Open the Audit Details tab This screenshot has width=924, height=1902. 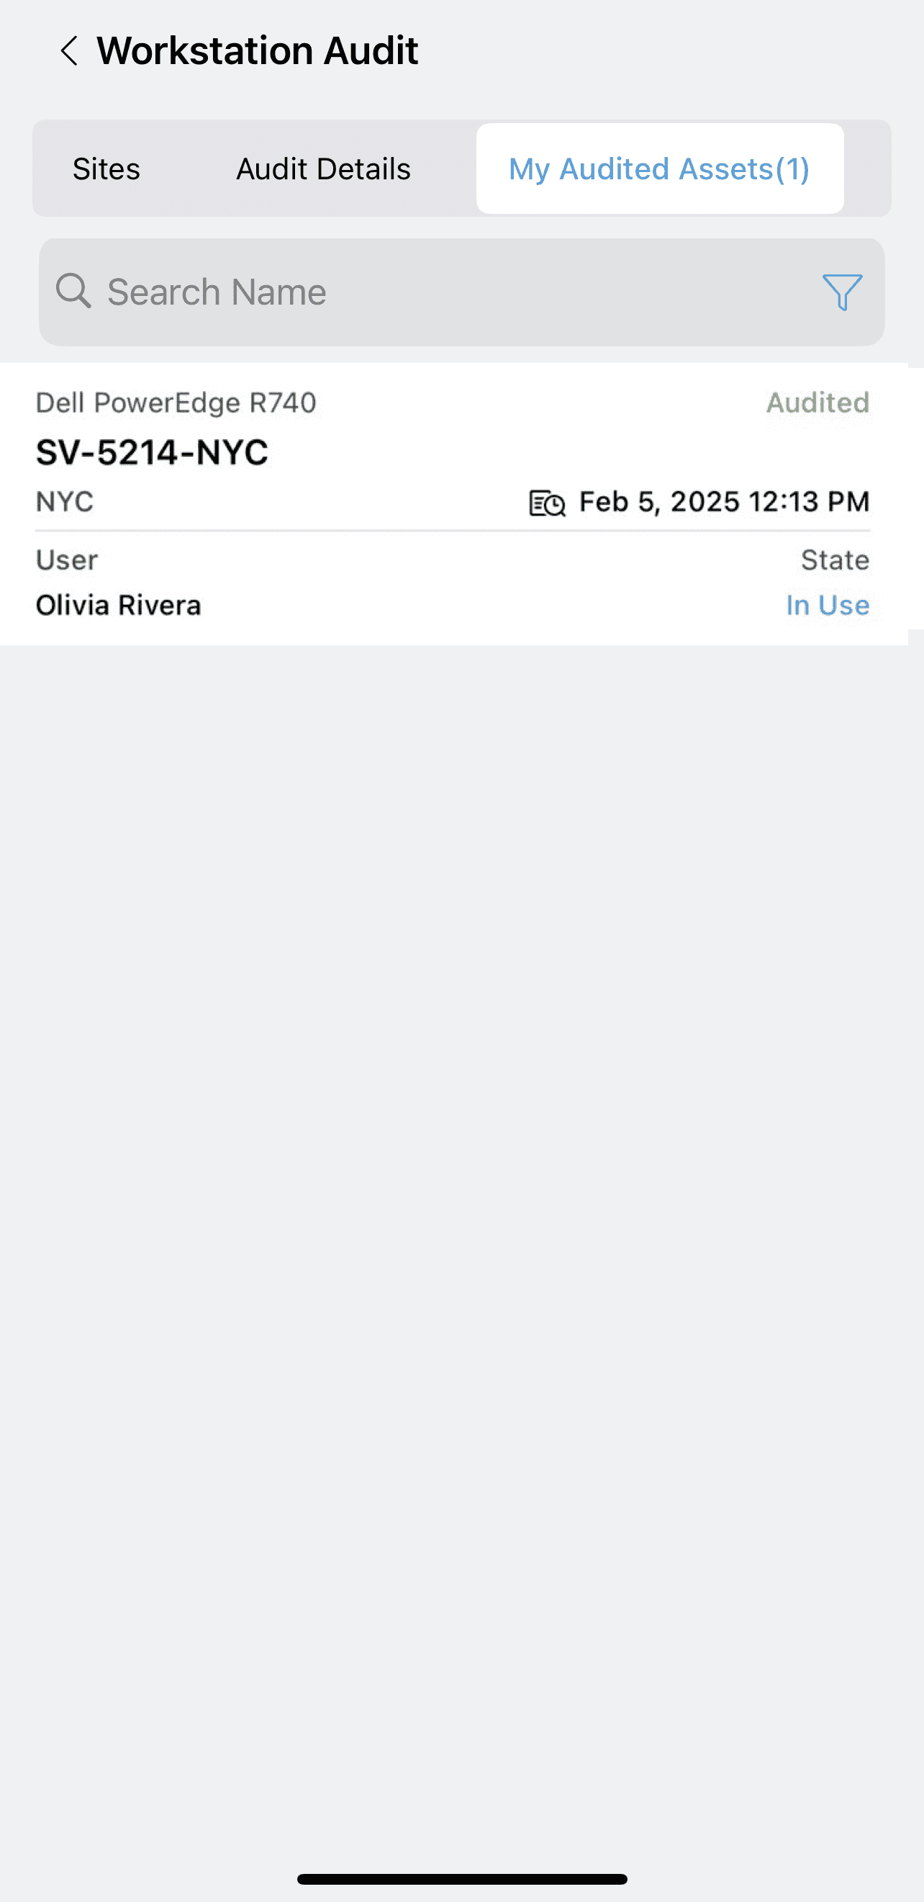point(323,169)
